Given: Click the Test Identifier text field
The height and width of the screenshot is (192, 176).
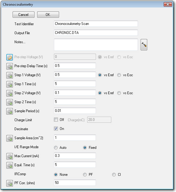Looking at the screenshot, I should 96,24.
